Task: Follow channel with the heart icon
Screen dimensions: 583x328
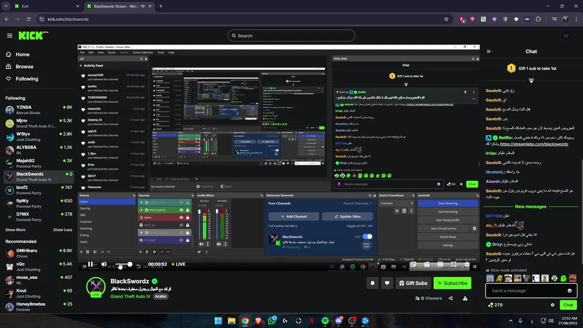Action: tap(387, 283)
